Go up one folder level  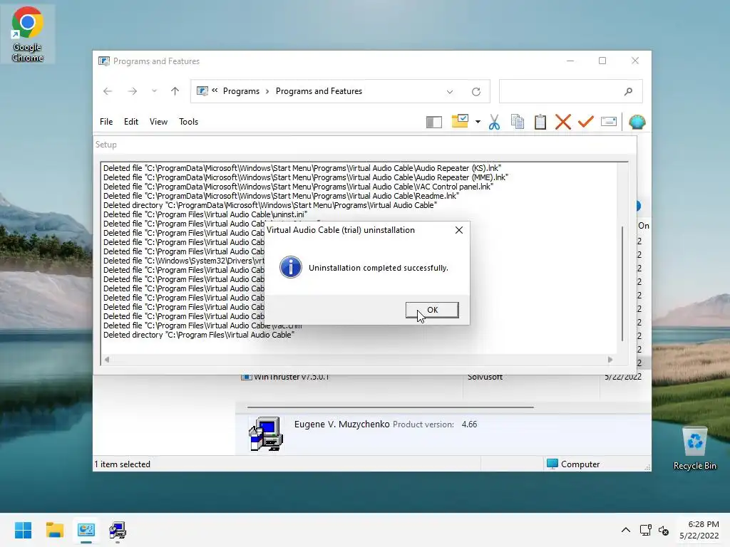pyautogui.click(x=175, y=91)
